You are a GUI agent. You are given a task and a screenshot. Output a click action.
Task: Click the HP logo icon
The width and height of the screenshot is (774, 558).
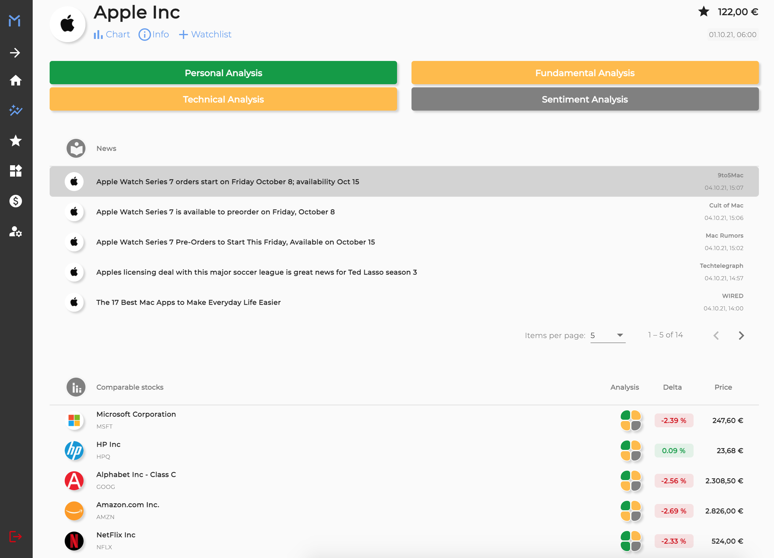click(74, 451)
